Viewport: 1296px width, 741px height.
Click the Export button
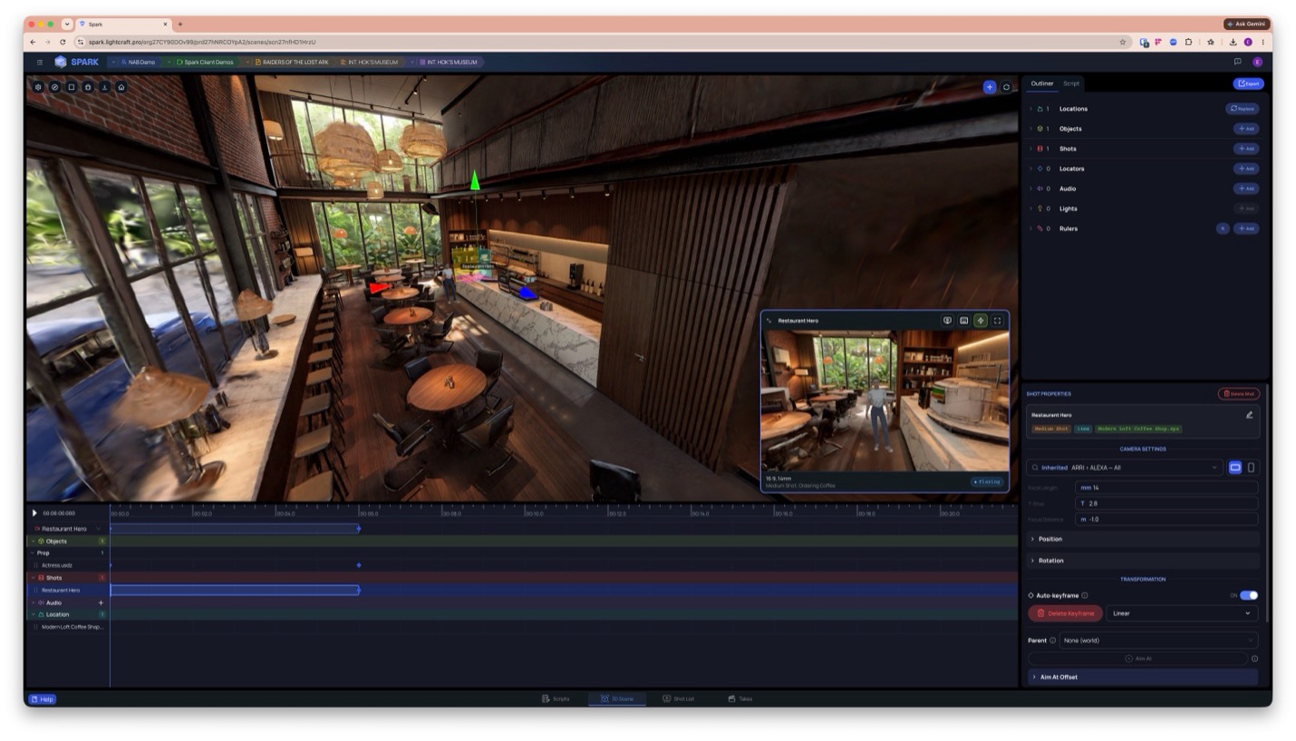1248,83
